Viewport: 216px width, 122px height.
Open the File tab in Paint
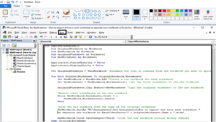point(6,6)
